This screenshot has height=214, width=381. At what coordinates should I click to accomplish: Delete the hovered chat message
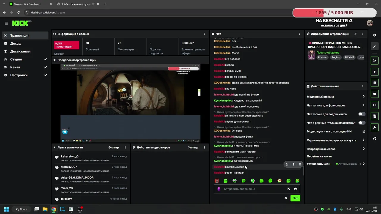tap(300, 164)
